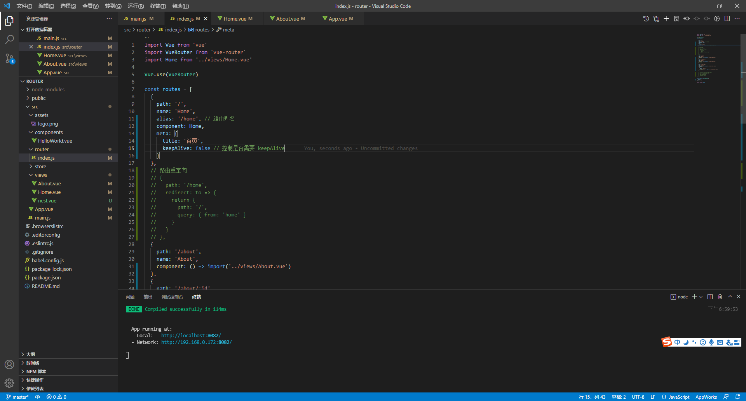Screen dimensions: 746x401
Task: Open the Manage settings gear icon
Action: point(9,383)
